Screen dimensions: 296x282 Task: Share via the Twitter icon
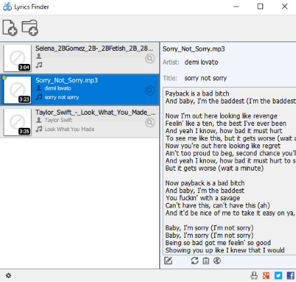click(x=278, y=275)
